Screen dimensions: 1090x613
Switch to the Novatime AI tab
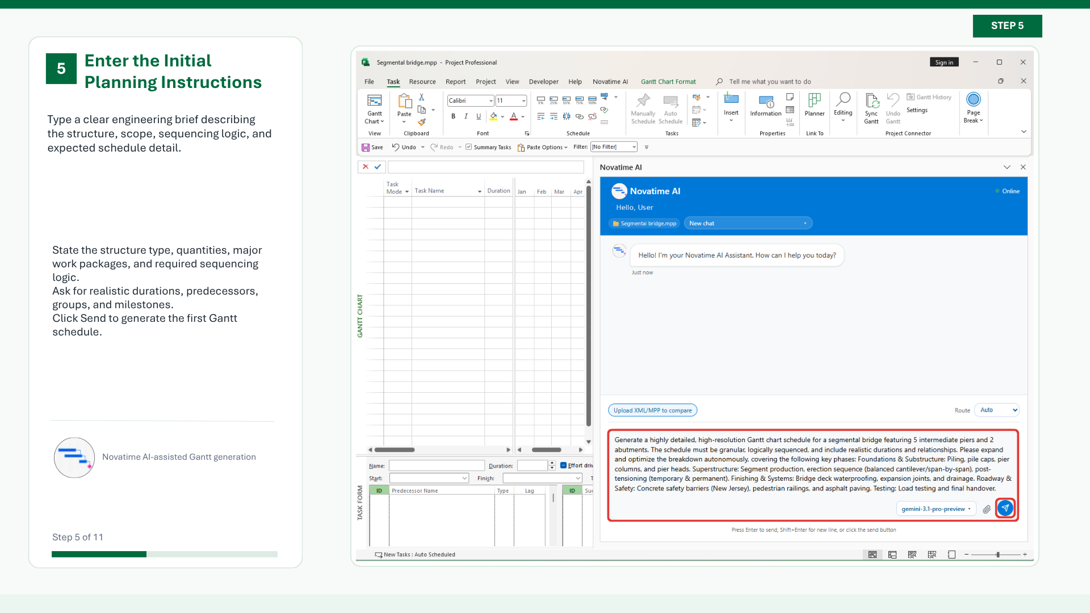[x=610, y=82]
